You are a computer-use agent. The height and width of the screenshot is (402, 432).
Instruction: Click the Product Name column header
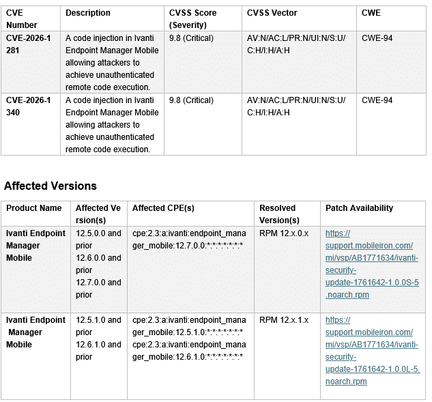pos(34,208)
